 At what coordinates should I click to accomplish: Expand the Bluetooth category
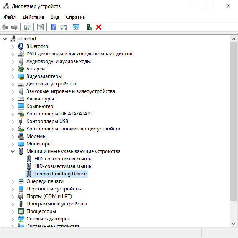13,47
